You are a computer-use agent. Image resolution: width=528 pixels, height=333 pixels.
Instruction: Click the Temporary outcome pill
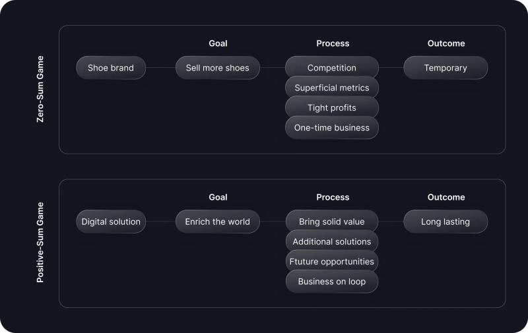point(445,68)
